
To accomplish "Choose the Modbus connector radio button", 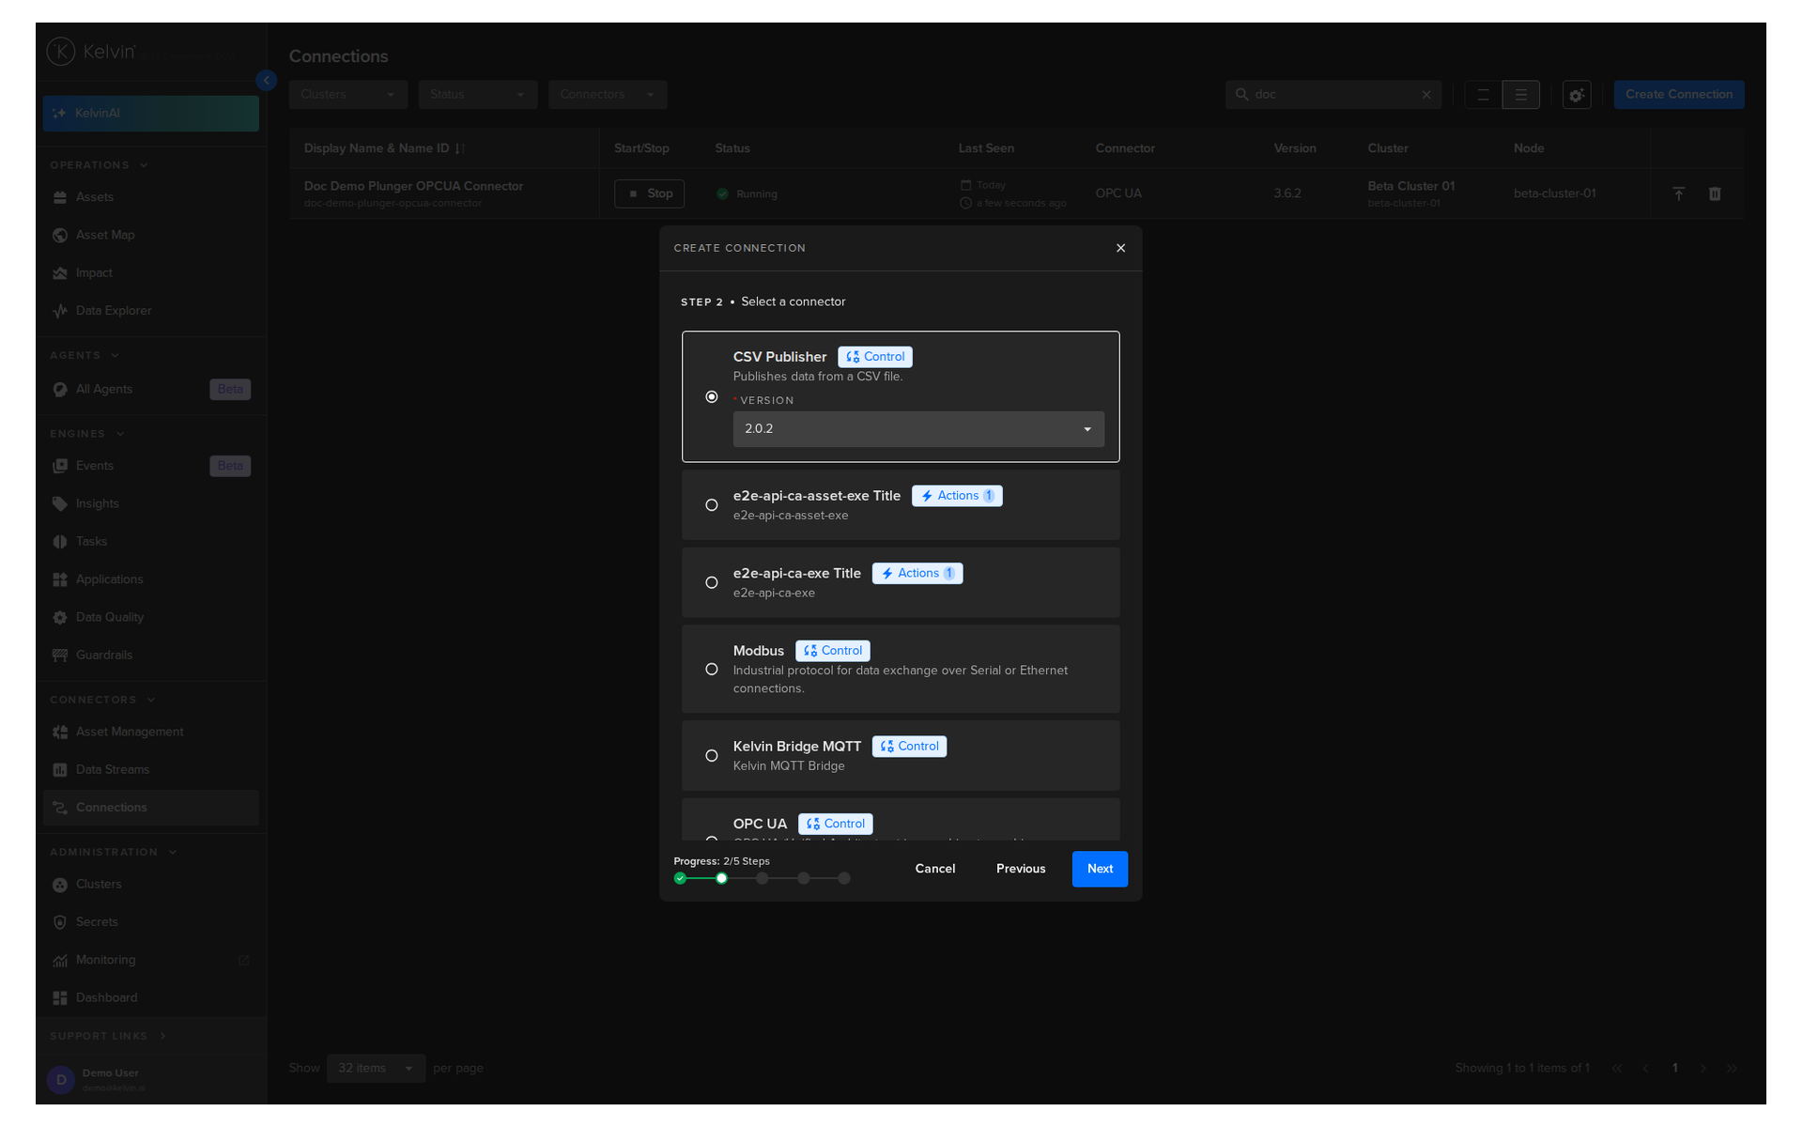I will click(712, 669).
